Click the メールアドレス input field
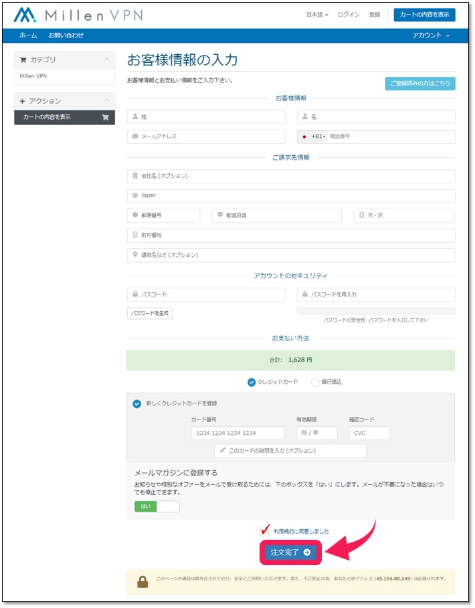 (206, 136)
